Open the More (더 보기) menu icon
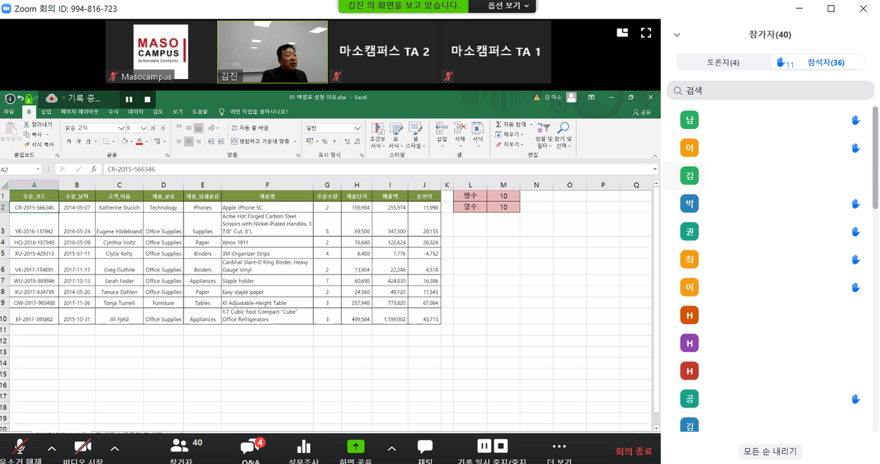This screenshot has height=464, width=880. tap(559, 448)
